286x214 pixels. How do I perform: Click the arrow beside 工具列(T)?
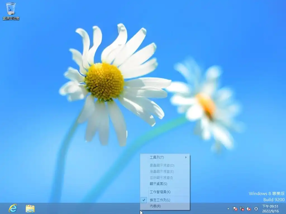coord(186,157)
